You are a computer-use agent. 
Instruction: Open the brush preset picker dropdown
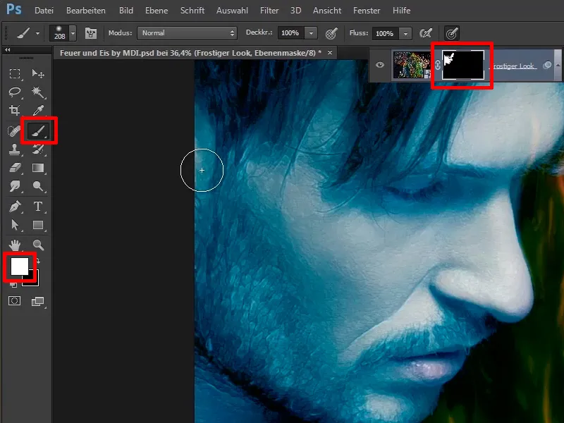(73, 33)
